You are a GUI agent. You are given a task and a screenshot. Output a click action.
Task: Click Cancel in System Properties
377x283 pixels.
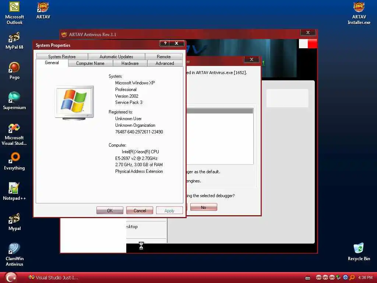coord(140,210)
